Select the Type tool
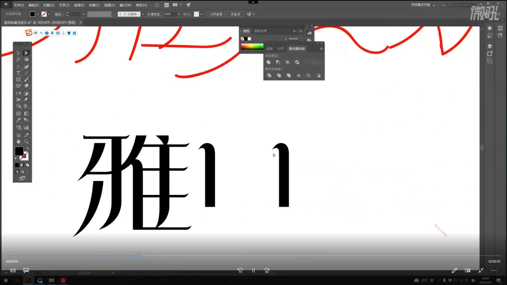This screenshot has width=507, height=285. 18,73
